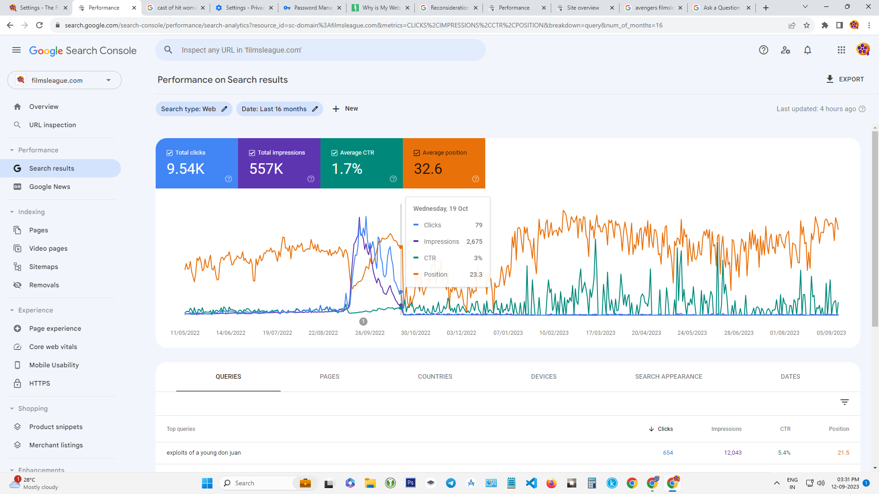Click the chart annotation marker 1

[363, 322]
